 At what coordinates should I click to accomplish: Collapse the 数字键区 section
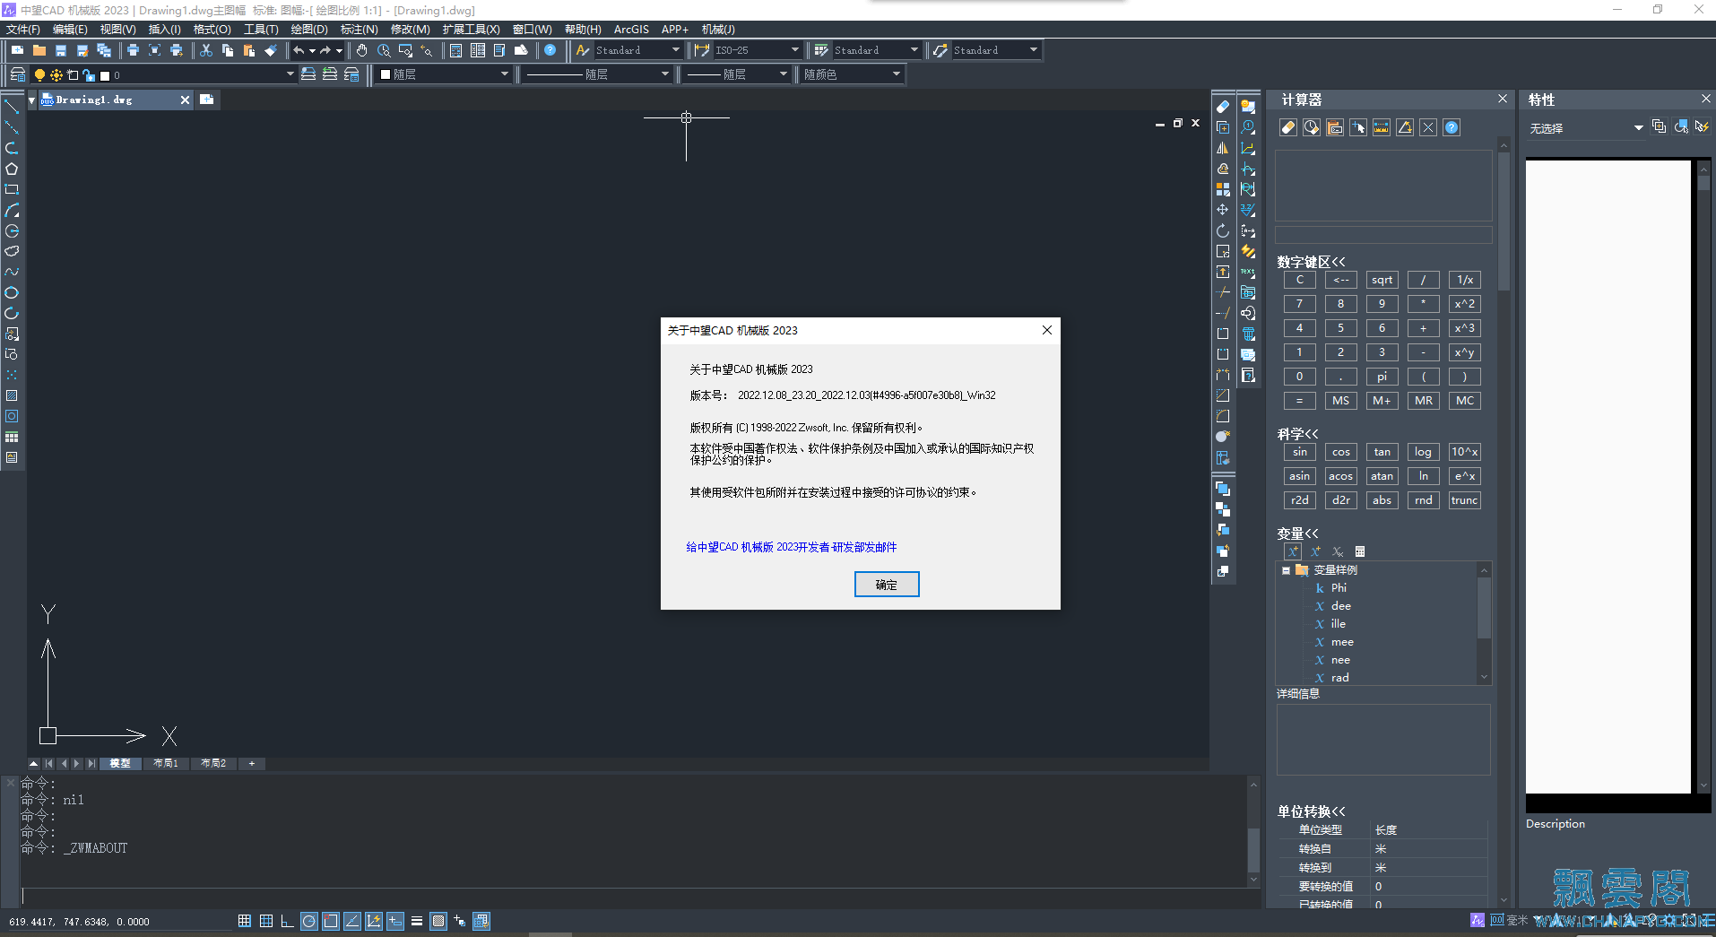coord(1311,262)
